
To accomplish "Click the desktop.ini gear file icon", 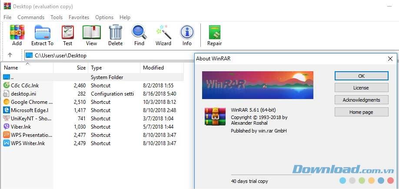I will tap(7, 93).
